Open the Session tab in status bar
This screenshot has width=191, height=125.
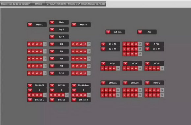pyautogui.click(x=15, y=4)
